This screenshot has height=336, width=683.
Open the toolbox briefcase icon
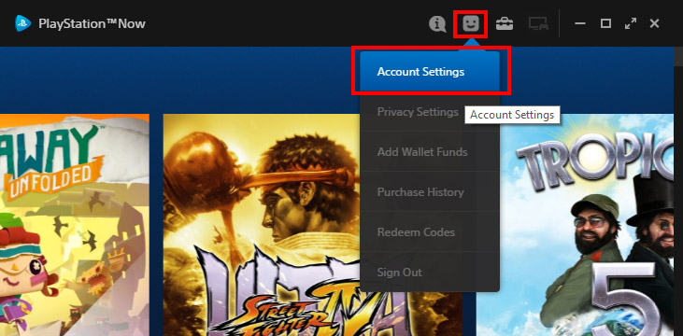pos(505,23)
